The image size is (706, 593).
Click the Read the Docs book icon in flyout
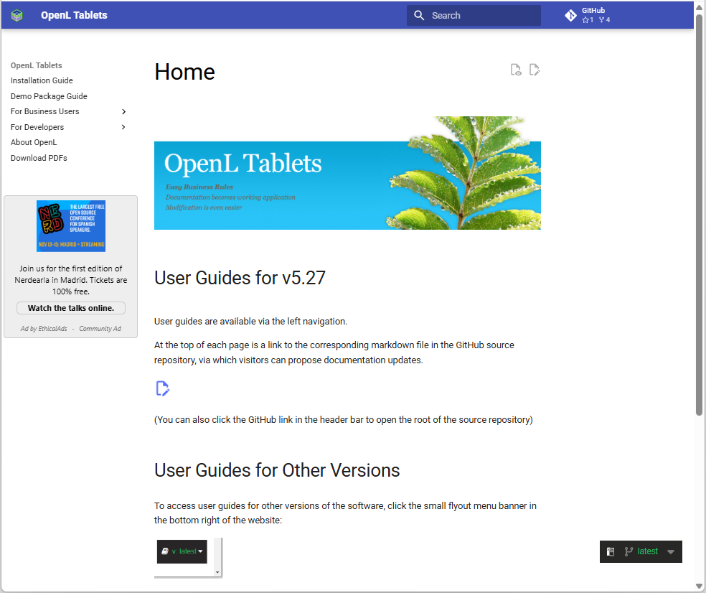click(x=611, y=551)
